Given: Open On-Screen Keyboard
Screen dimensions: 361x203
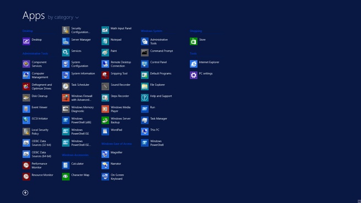Looking at the screenshot, I should [113, 177].
